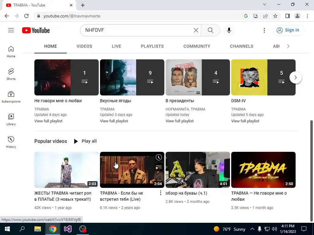Open the YouTube hamburger guide menu
The image size is (314, 235).
click(11, 30)
